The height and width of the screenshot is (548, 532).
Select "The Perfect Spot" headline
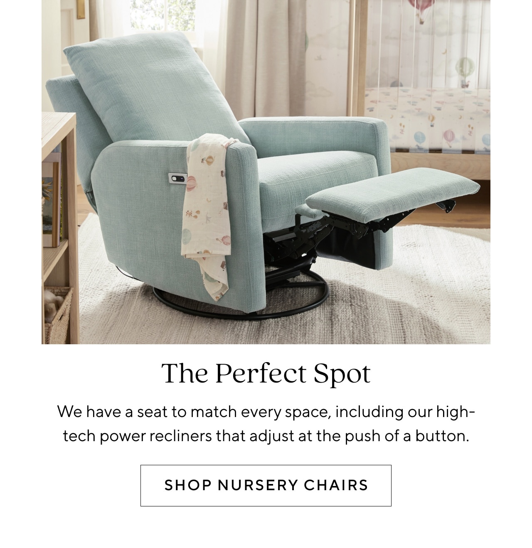pyautogui.click(x=266, y=373)
